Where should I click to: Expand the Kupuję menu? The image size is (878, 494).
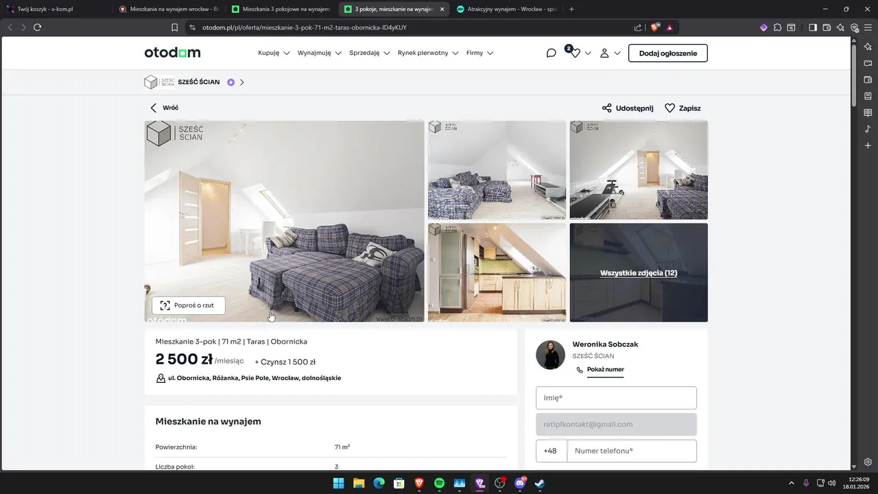click(274, 53)
